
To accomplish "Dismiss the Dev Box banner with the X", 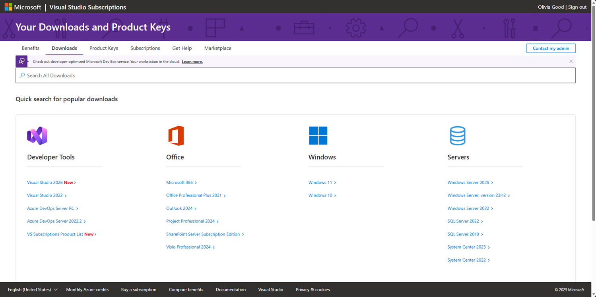I will pyautogui.click(x=571, y=61).
